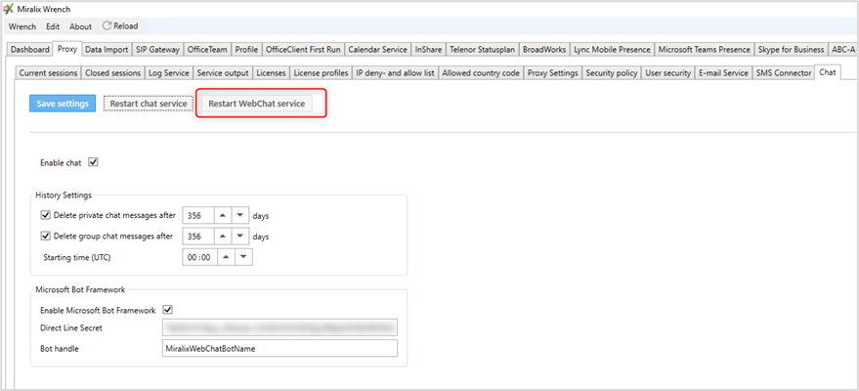The width and height of the screenshot is (859, 391).
Task: Increase private chat days with up arrow
Action: (222, 215)
